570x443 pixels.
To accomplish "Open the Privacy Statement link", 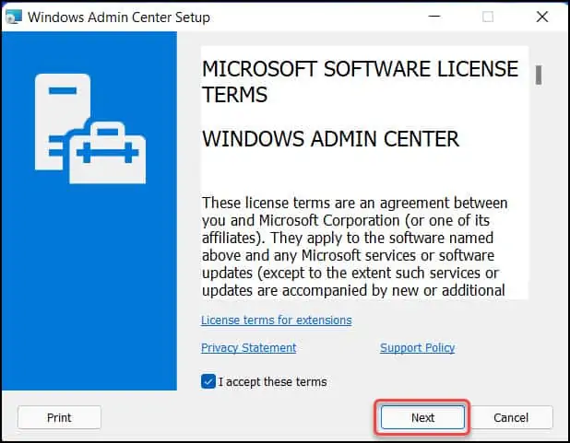I will click(x=249, y=347).
